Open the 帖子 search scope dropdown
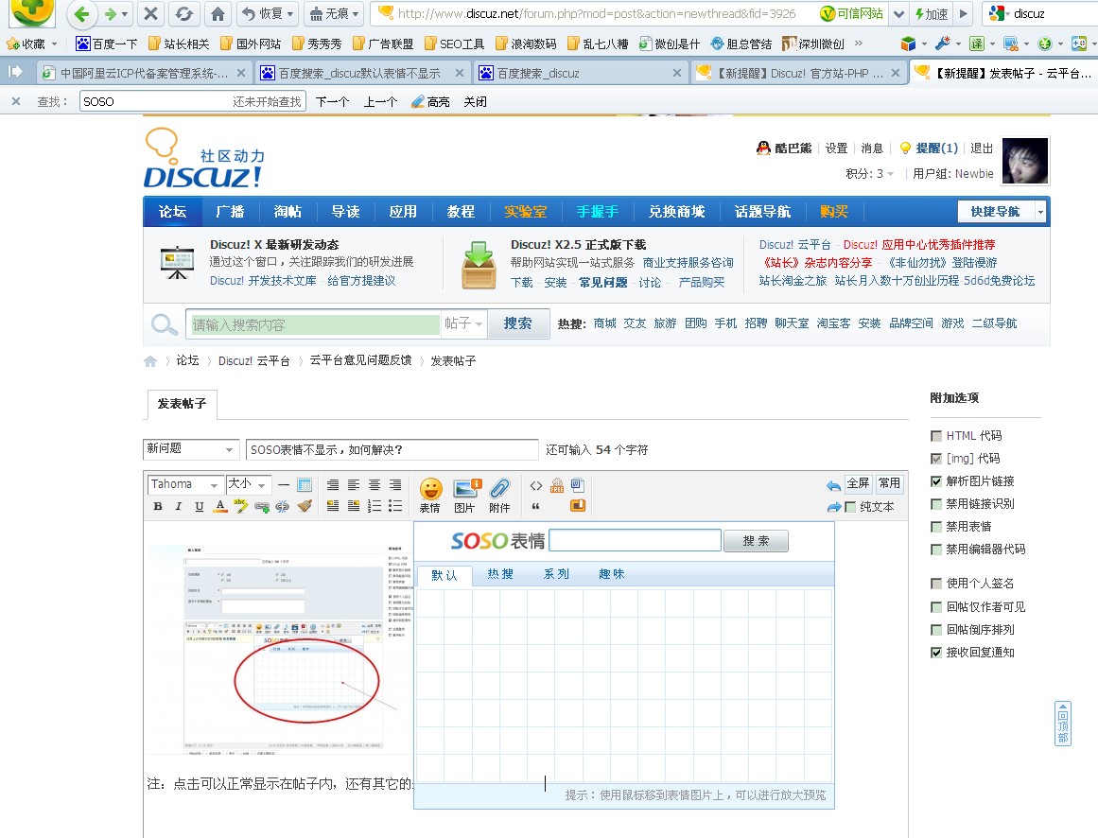Screen dimensions: 1098x838 click(463, 323)
